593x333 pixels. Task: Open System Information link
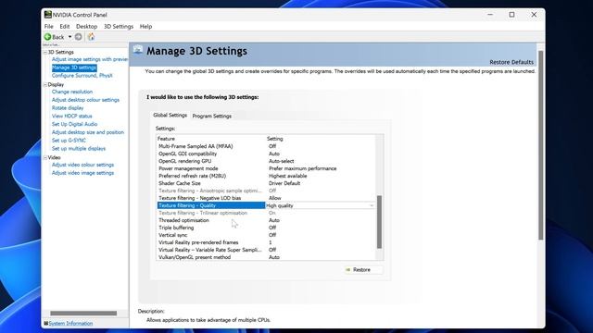click(x=70, y=323)
